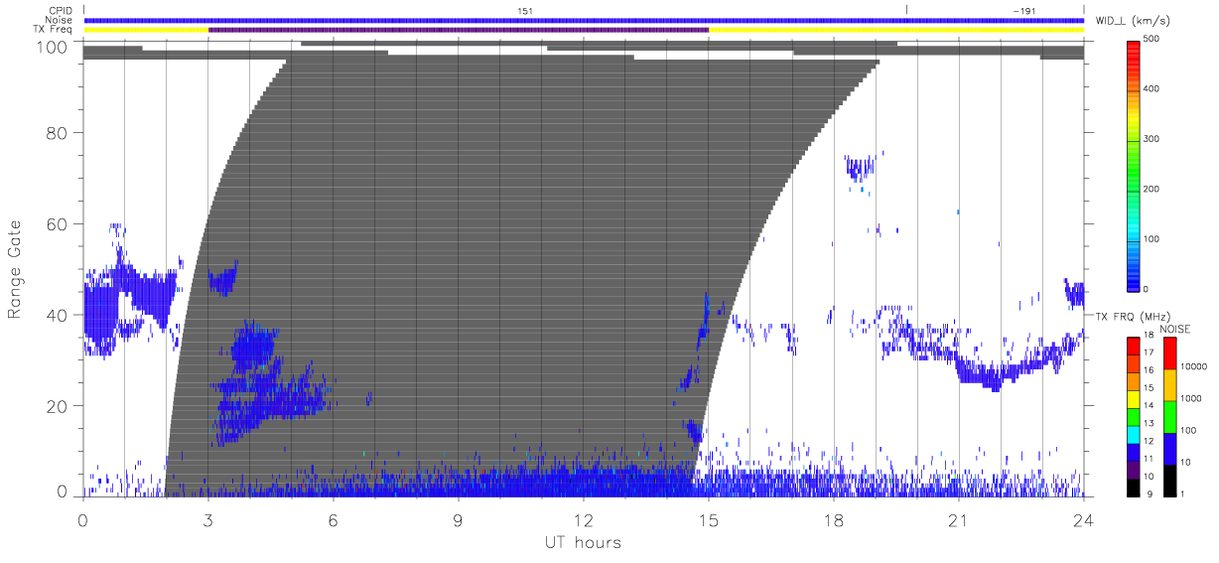Click tick 20 on the Range Gate axis
This screenshot has width=1219, height=563.
point(58,406)
